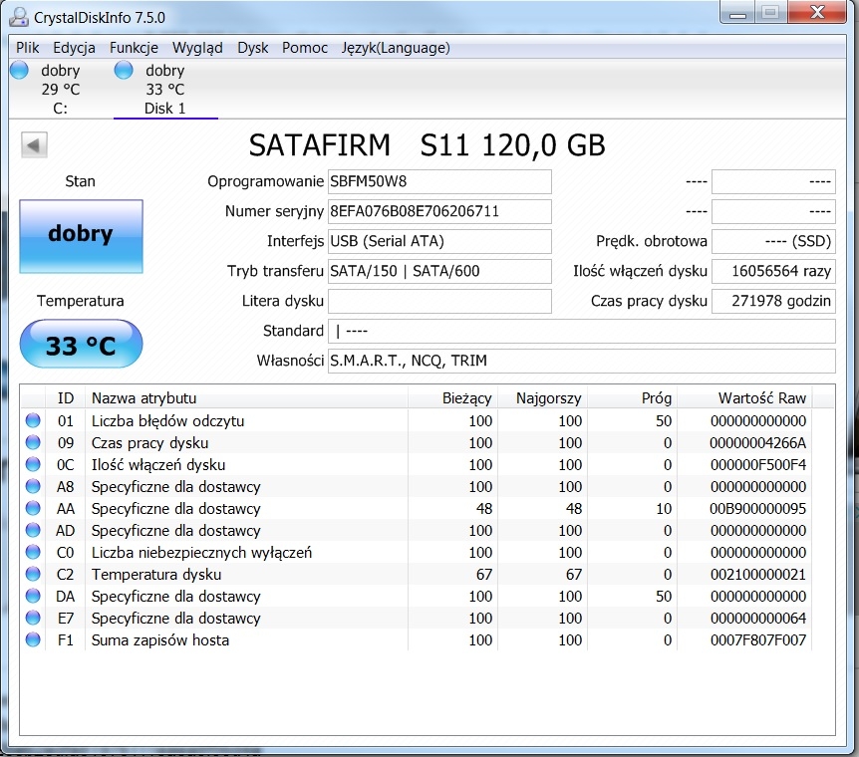Click status orb for attribute AA
This screenshot has width=859, height=757.
(x=33, y=508)
